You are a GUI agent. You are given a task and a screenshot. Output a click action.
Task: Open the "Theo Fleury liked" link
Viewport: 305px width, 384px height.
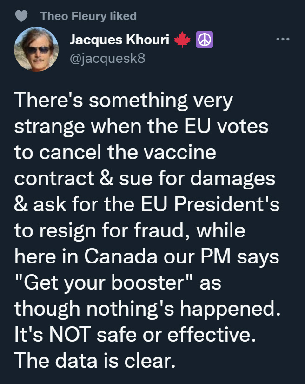pos(88,16)
